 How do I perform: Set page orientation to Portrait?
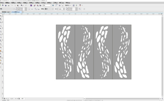click(x=29, y=9)
